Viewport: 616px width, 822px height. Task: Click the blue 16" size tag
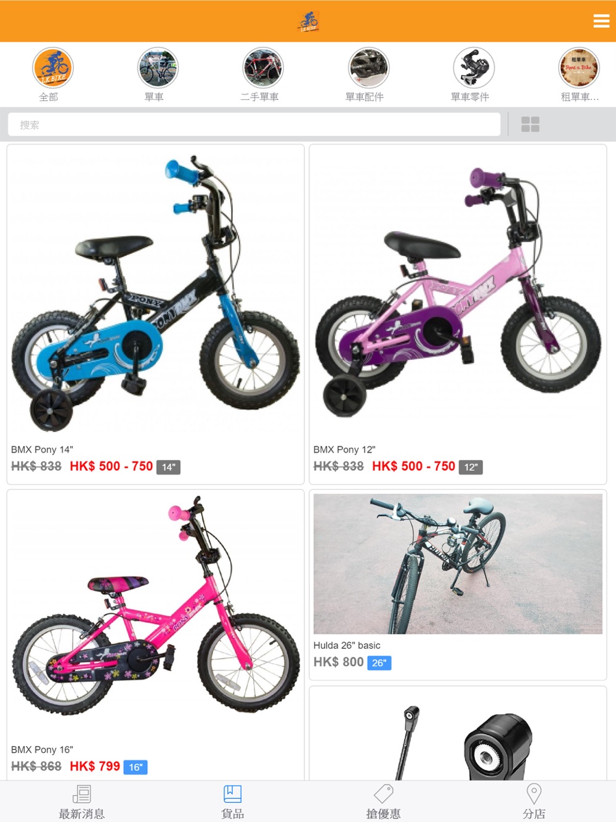[x=136, y=767]
